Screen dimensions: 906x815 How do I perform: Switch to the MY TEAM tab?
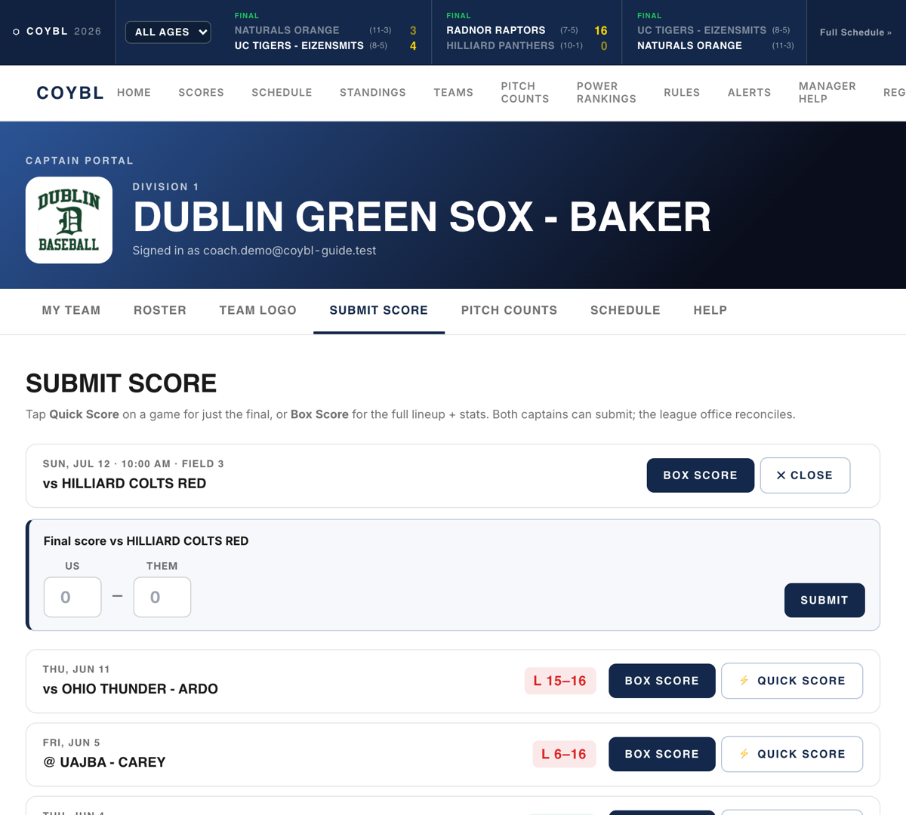(x=71, y=310)
